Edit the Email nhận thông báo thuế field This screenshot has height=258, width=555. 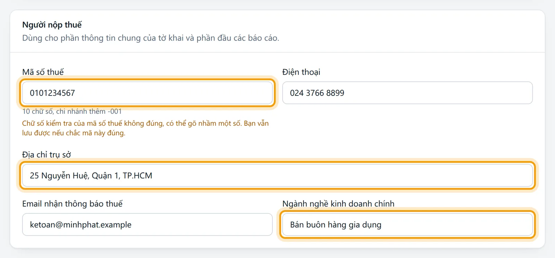click(x=147, y=225)
